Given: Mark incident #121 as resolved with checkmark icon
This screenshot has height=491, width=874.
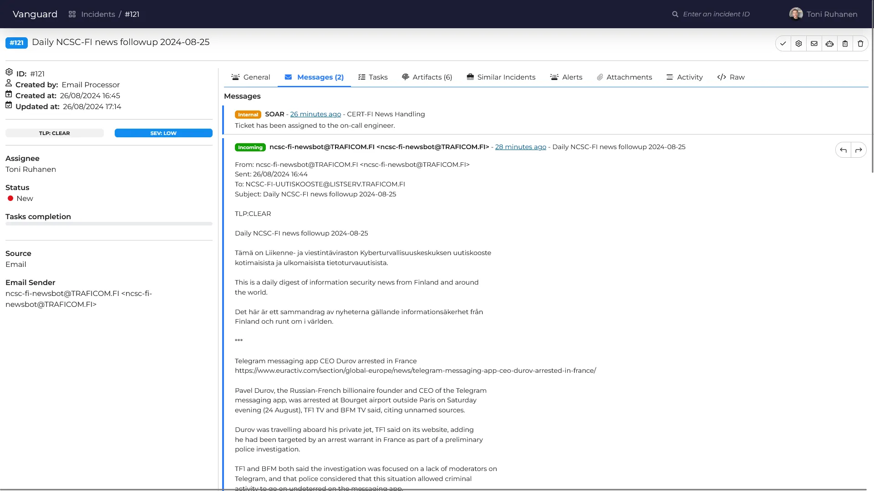Looking at the screenshot, I should click(783, 43).
